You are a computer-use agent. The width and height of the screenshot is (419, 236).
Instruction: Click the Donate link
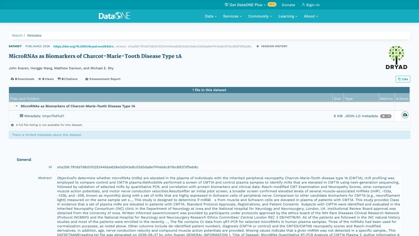tap(288, 5)
